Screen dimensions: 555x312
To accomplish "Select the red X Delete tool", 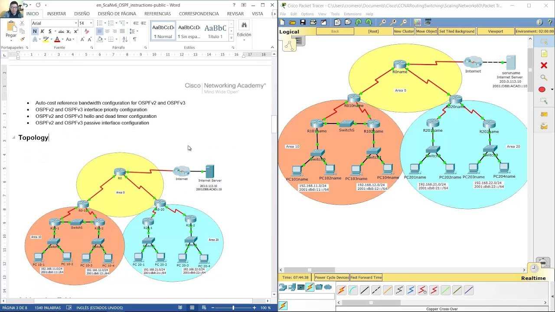I will [x=544, y=65].
